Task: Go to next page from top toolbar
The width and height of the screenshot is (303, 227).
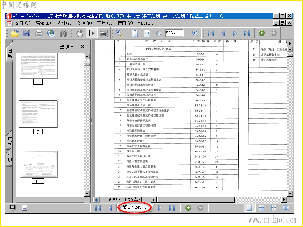Action: click(x=235, y=33)
